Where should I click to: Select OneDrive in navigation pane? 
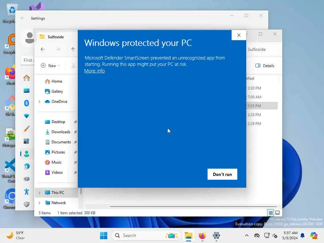[x=59, y=102]
